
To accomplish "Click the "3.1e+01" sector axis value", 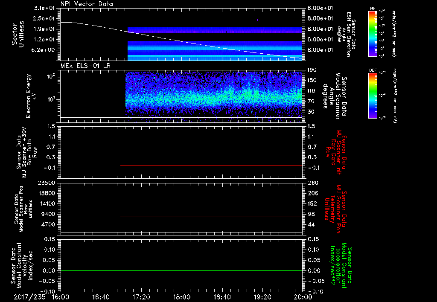I will (44, 8).
